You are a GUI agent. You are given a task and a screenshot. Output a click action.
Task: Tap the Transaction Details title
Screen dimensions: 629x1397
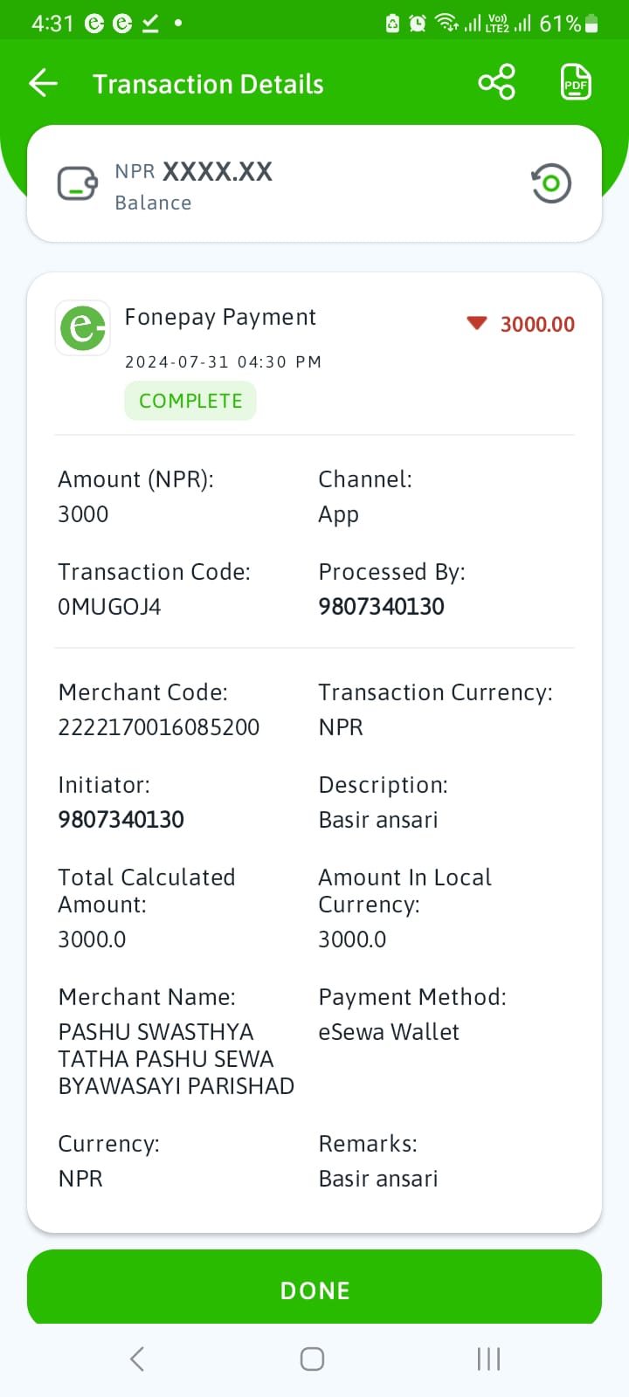[208, 84]
